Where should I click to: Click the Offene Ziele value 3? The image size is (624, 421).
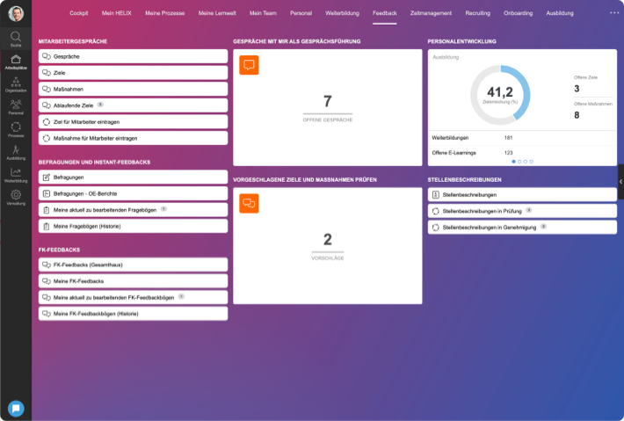577,89
